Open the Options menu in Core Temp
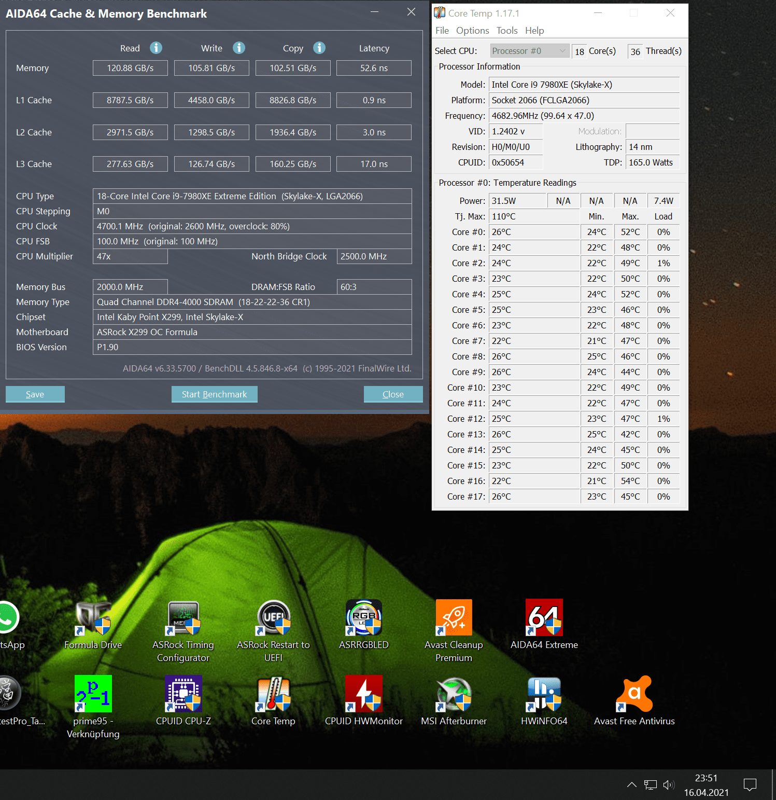The height and width of the screenshot is (800, 776). tap(473, 31)
